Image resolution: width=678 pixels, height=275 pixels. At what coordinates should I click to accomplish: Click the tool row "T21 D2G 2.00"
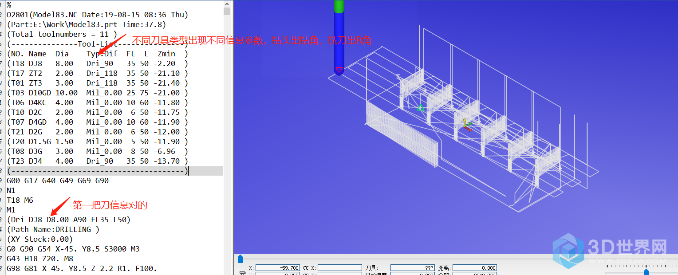[98, 132]
